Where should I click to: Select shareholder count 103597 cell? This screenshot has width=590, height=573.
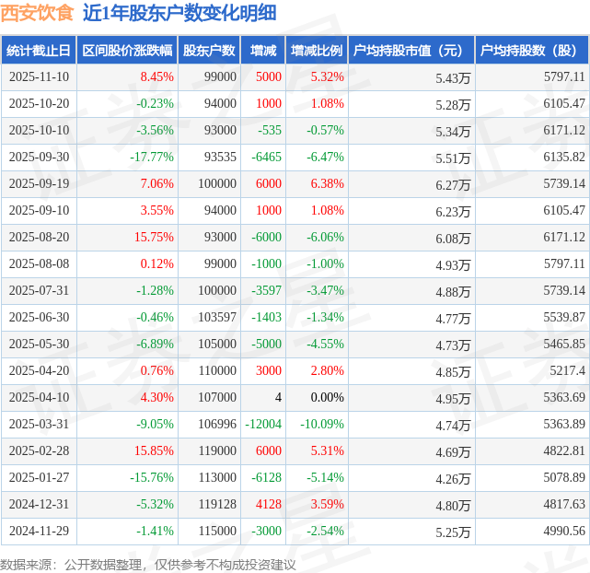coord(217,318)
